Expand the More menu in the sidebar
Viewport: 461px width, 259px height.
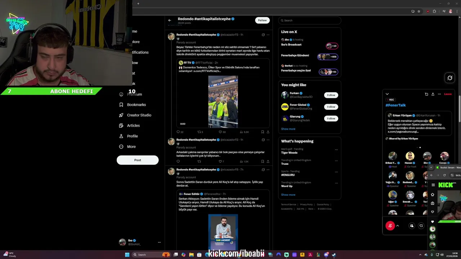click(x=127, y=146)
